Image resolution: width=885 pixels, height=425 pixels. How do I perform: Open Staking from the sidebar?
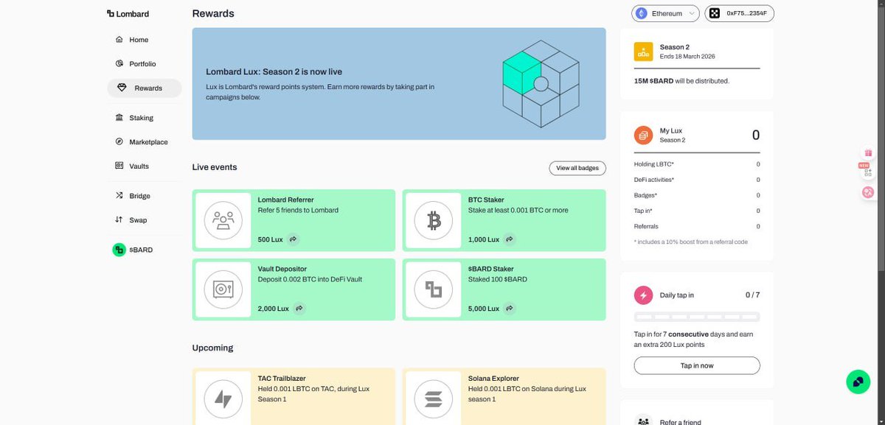coord(141,118)
